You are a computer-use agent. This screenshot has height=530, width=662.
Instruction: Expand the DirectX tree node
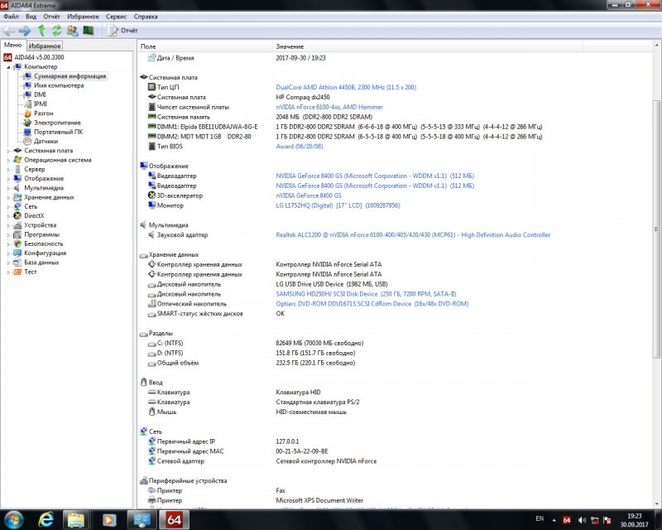(9, 215)
